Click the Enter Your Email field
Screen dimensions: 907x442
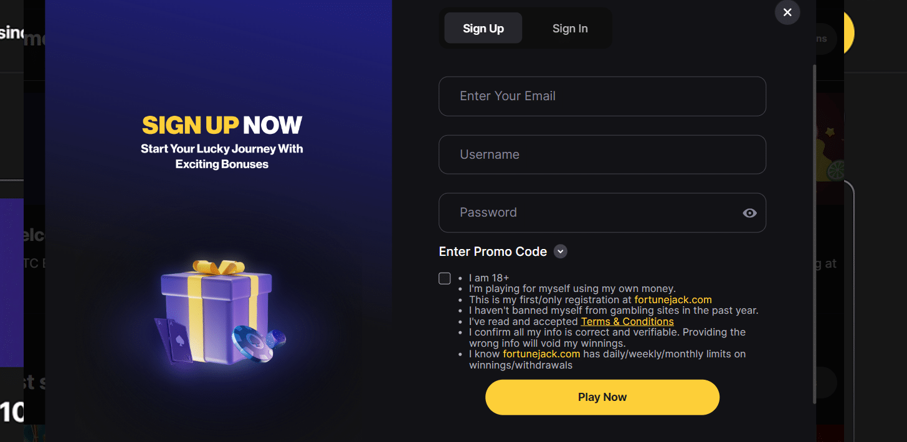pos(602,96)
